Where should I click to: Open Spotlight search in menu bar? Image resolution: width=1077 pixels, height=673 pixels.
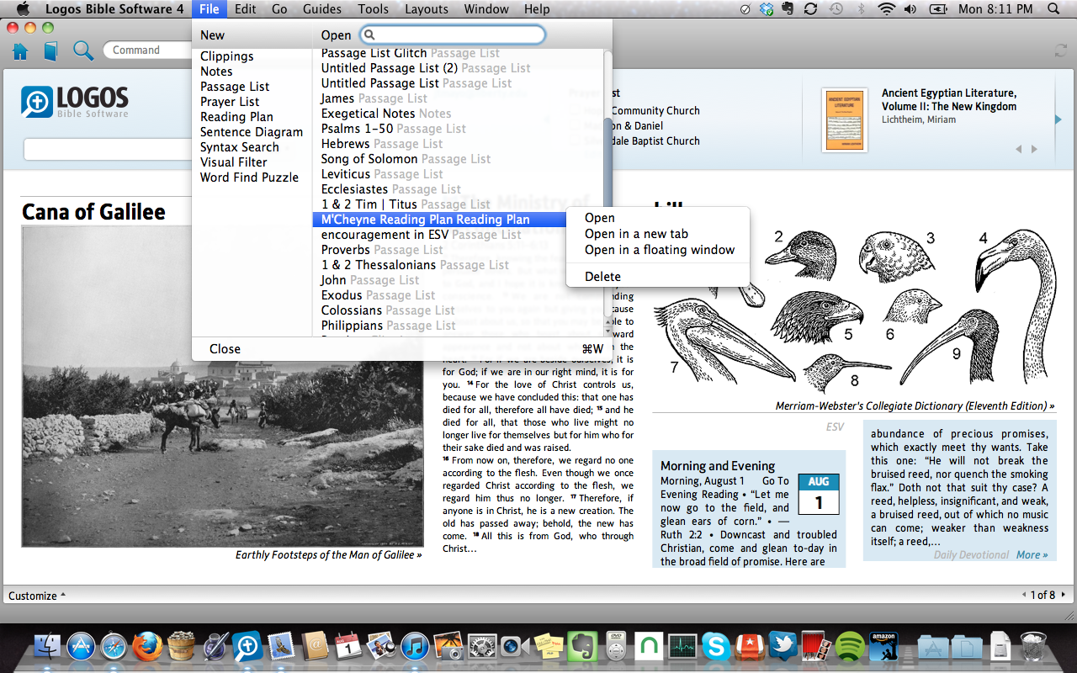(x=1054, y=9)
